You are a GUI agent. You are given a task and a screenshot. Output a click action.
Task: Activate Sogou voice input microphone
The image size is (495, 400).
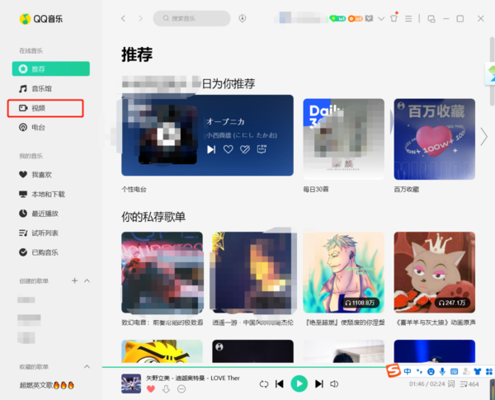(x=442, y=372)
